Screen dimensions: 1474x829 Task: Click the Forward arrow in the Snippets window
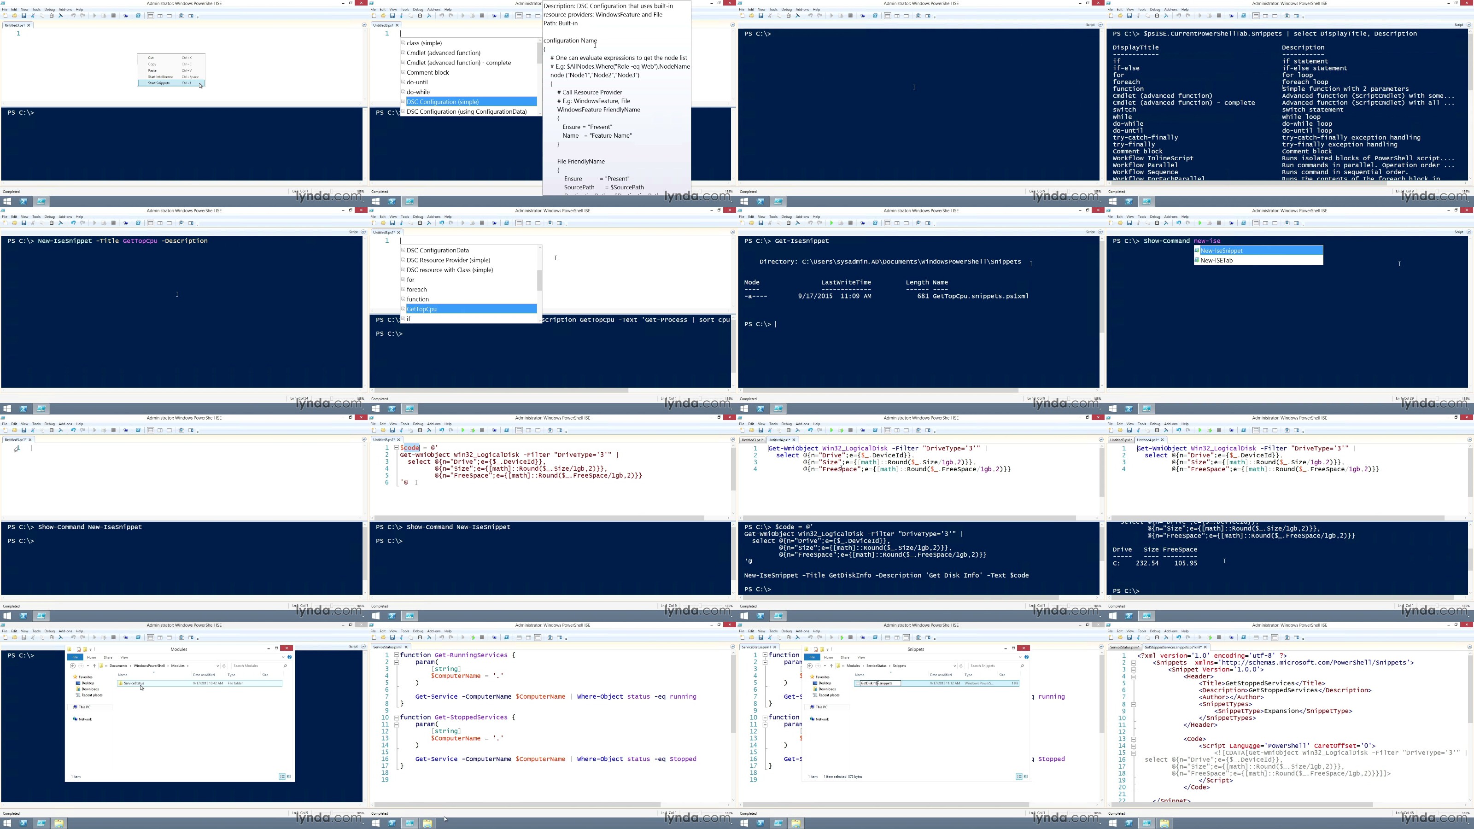(x=818, y=666)
